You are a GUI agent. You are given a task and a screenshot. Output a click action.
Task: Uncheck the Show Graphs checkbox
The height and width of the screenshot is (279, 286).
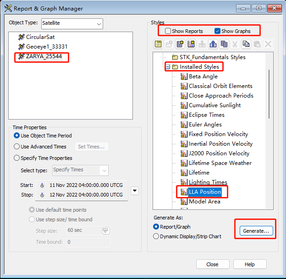[x=217, y=31]
